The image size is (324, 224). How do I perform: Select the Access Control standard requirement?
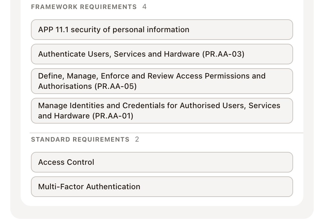pyautogui.click(x=162, y=162)
